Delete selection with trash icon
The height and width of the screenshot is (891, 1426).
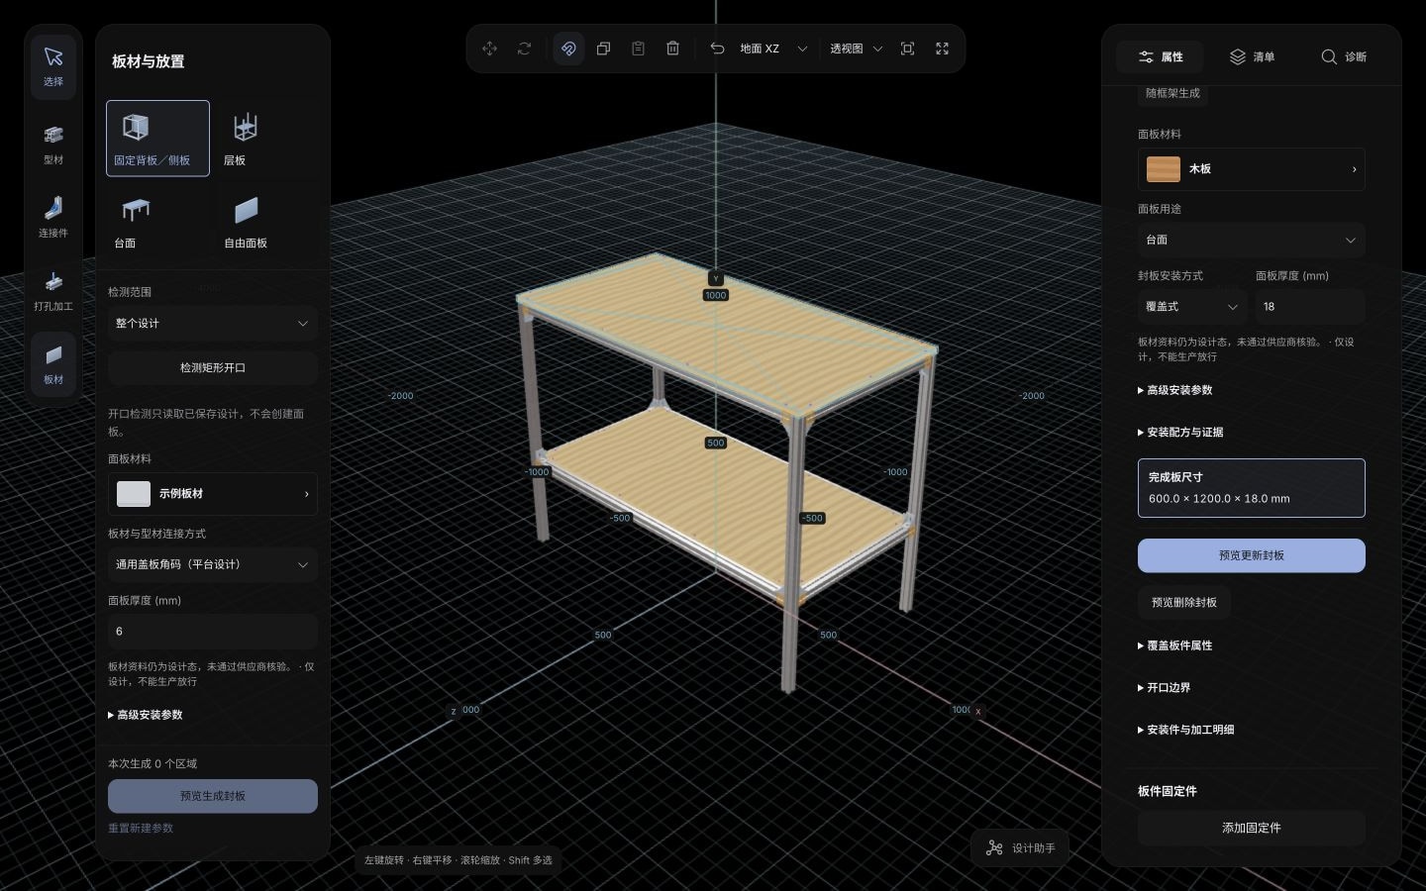tap(672, 49)
